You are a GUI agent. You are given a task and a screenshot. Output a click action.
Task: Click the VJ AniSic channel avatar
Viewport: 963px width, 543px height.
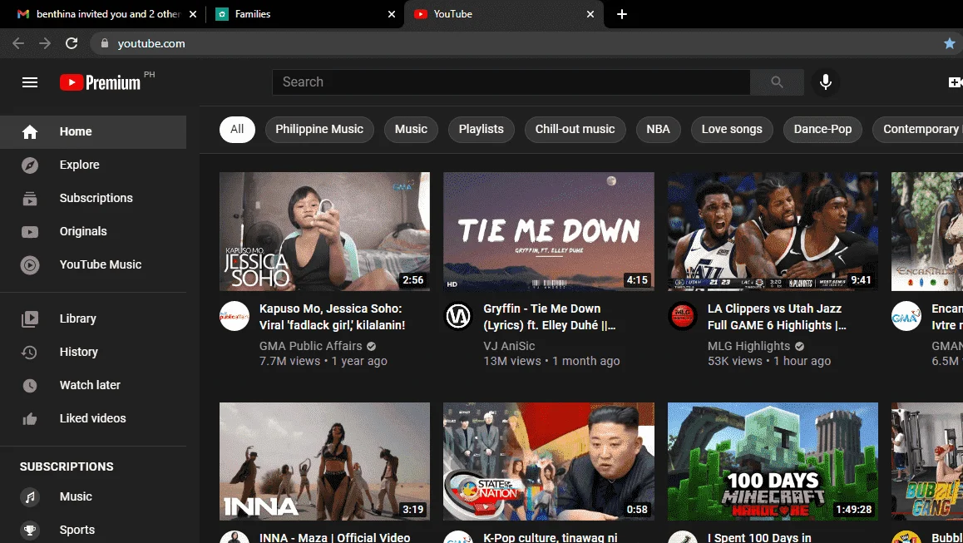458,316
